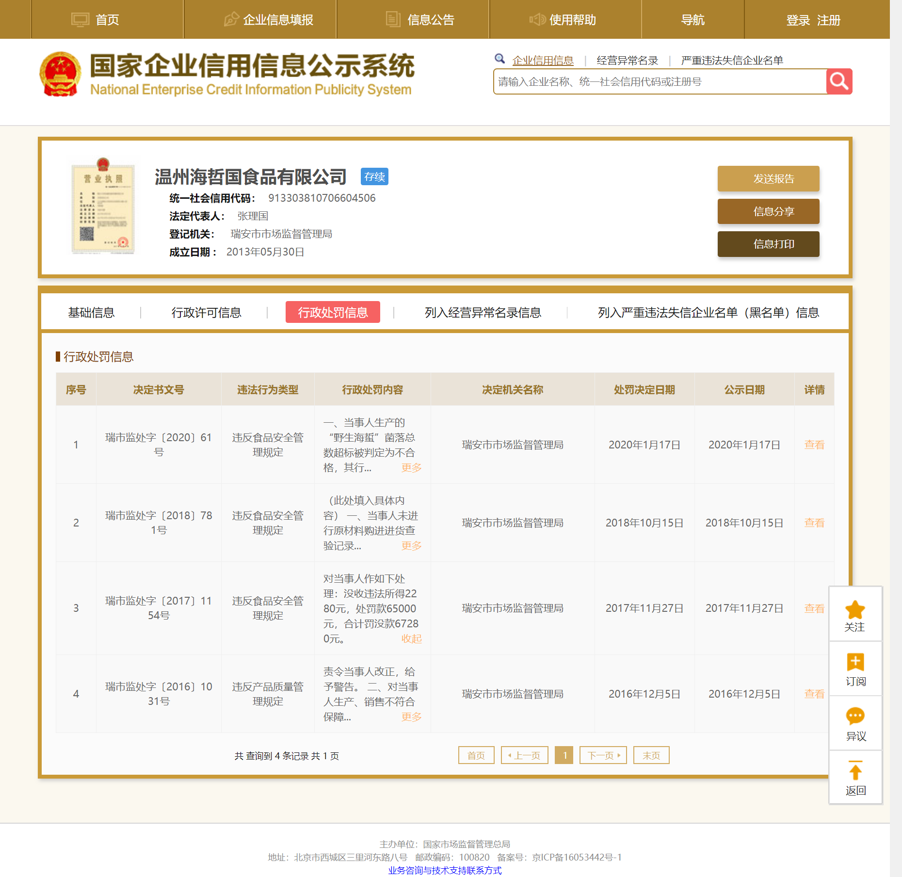Click the 存续 status badge
The image size is (902, 877).
coord(374,176)
